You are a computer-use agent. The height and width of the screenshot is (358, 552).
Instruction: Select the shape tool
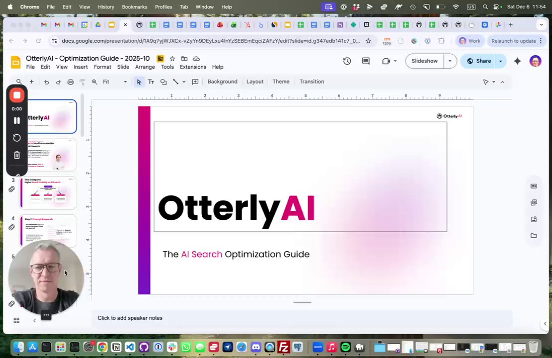[x=163, y=82]
